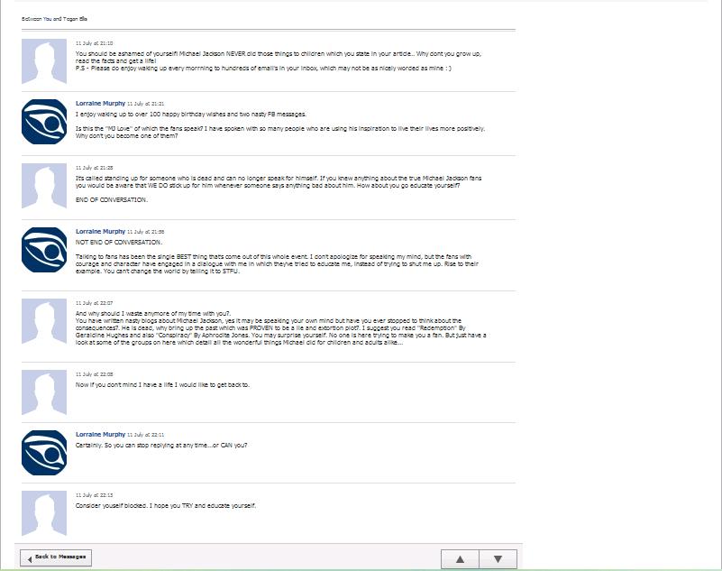Click blank profile picture on 21:10 message

point(44,61)
